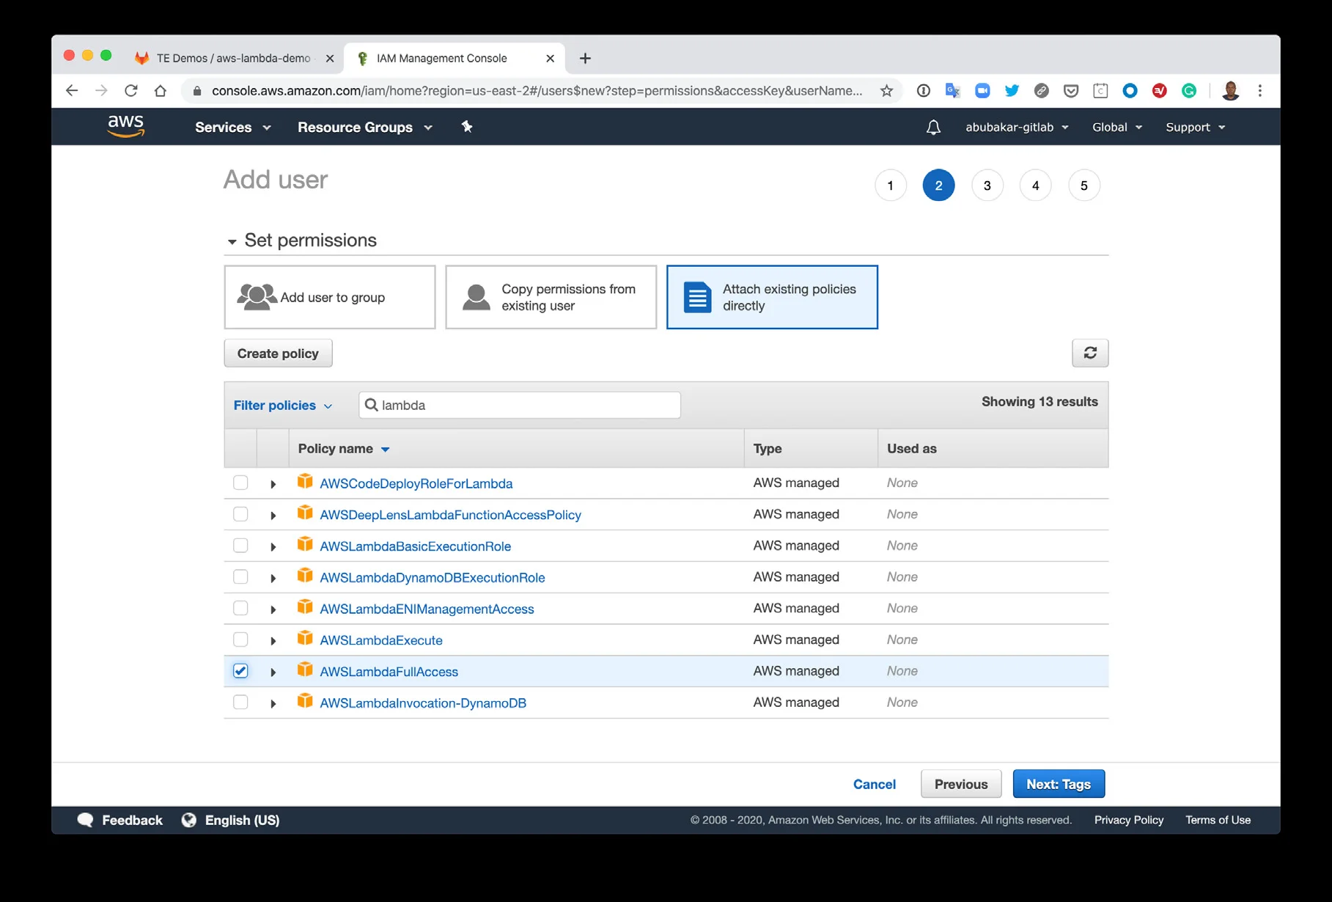Check the AWSLambdaBasicExecutionRole checkbox

[x=240, y=546]
